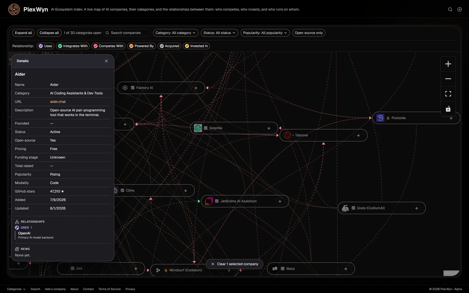Click the News section icon in Details
This screenshot has width=469, height=293.
[17, 249]
